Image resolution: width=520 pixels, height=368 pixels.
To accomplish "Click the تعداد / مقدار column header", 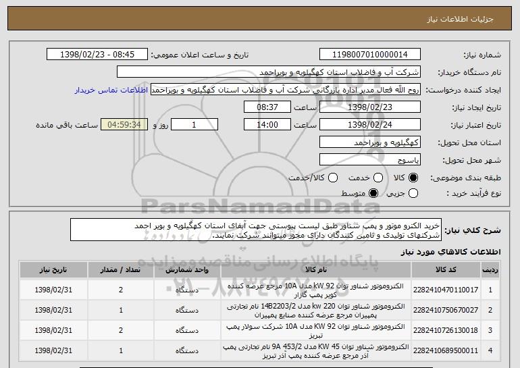I will tap(121, 270).
